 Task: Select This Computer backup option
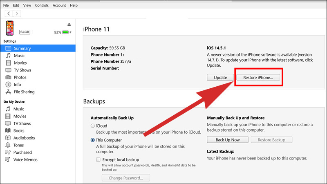coord(93,140)
